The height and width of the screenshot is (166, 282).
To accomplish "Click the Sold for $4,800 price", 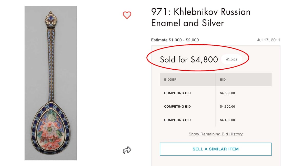I will click(x=189, y=59).
